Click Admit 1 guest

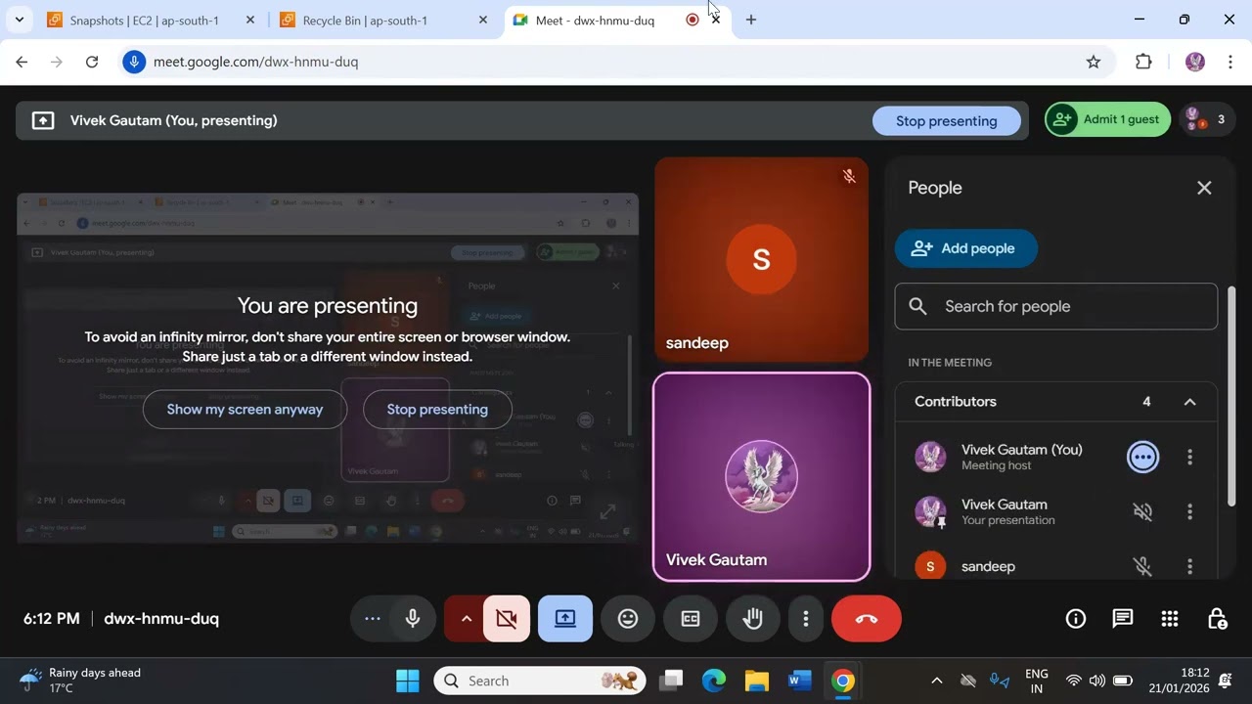(x=1108, y=119)
